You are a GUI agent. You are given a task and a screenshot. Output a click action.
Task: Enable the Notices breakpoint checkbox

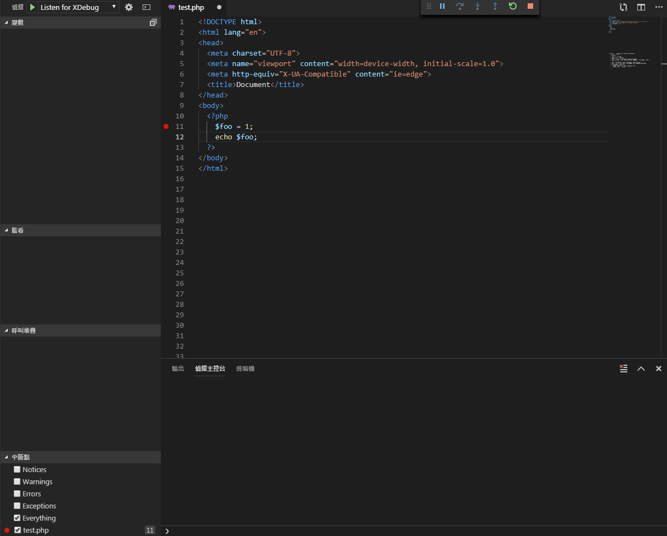click(x=17, y=469)
